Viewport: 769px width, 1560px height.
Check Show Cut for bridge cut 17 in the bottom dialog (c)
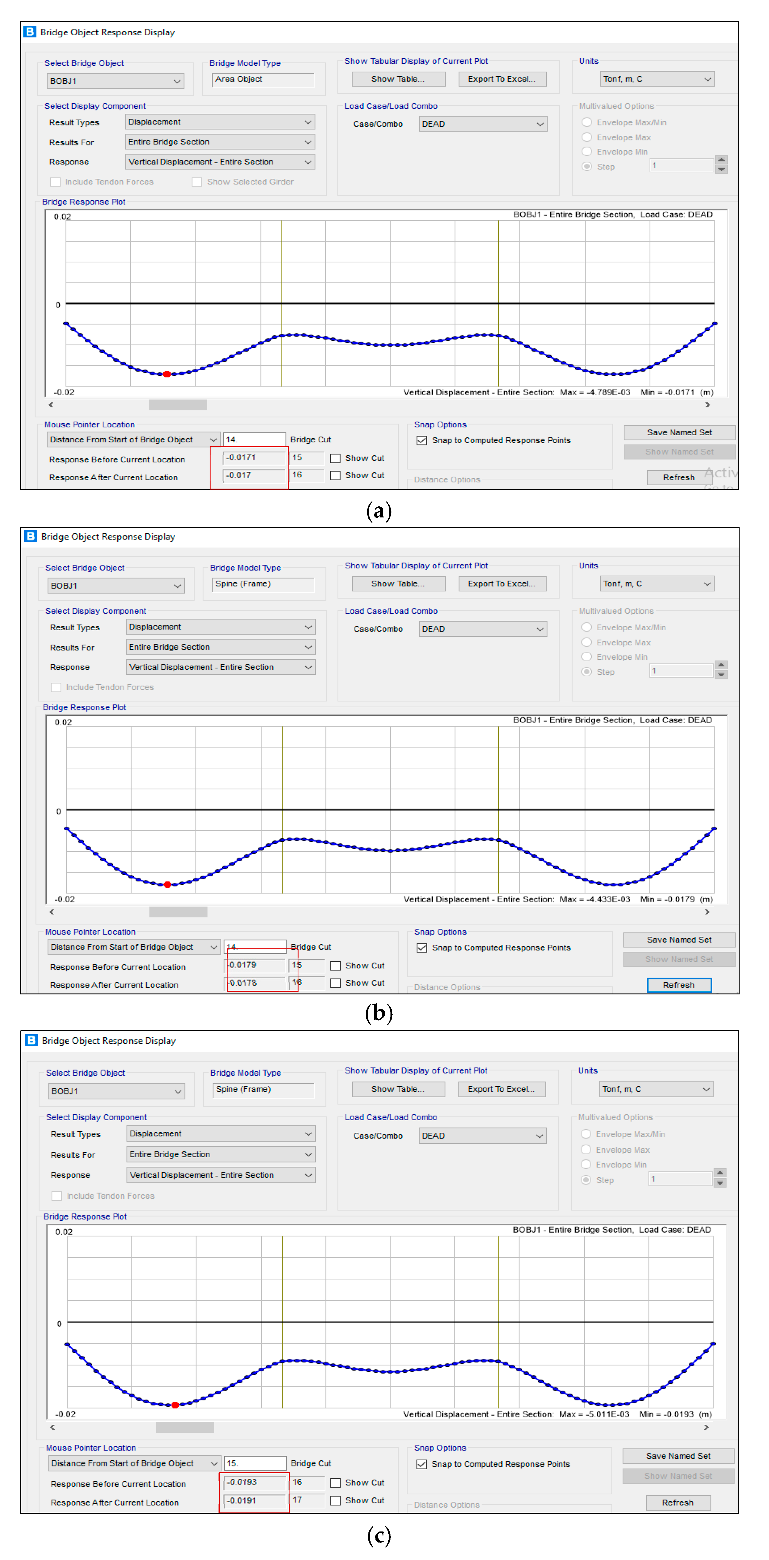click(335, 1500)
